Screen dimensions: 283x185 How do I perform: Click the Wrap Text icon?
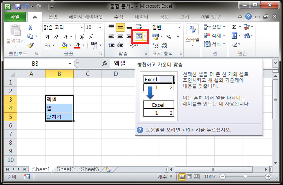click(x=139, y=27)
